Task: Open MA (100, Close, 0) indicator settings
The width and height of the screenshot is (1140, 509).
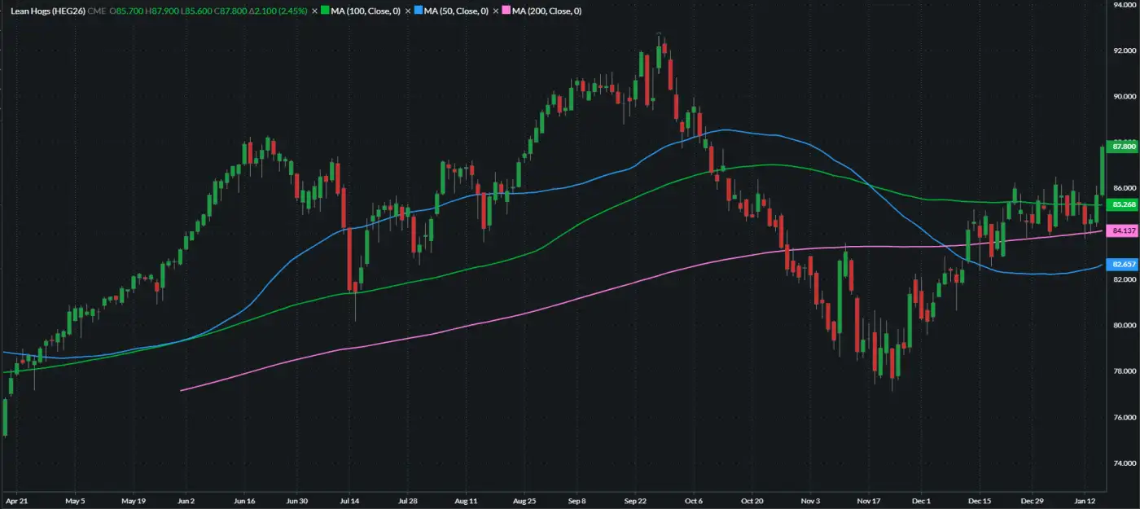Action: (366, 11)
